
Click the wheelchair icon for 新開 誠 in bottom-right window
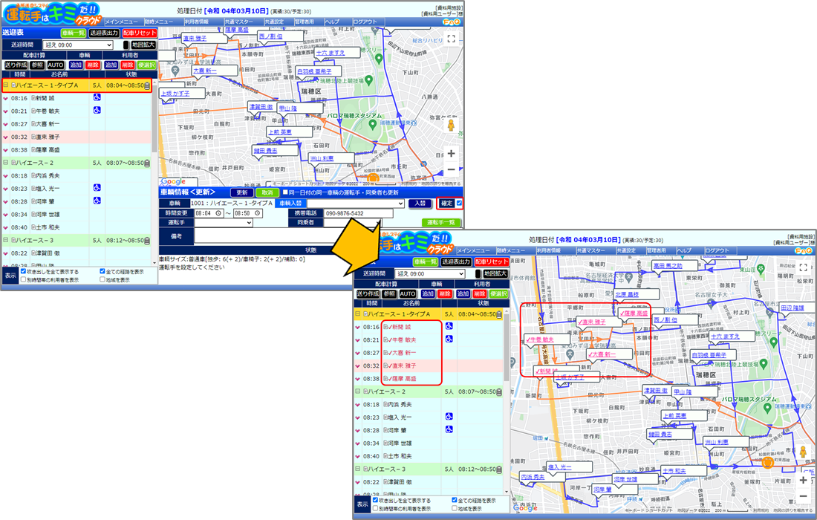tap(449, 327)
